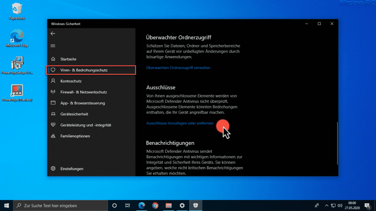Click the taskbar search box

tap(61, 206)
